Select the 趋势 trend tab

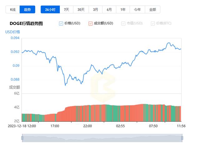point(27,10)
